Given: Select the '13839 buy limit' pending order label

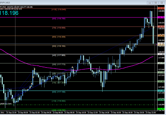Looking at the screenshot, I should pyautogui.click(x=6, y=104).
